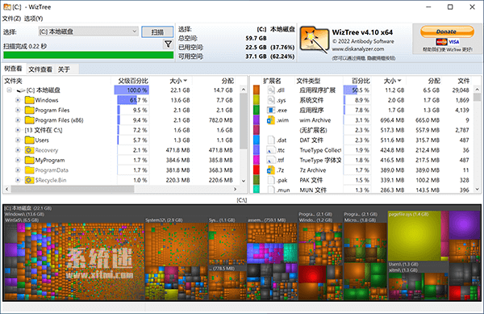Sort folders by 父级百分比 column header
This screenshot has height=314, width=484.
coord(133,81)
